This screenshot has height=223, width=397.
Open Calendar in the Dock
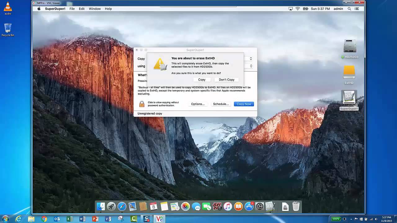(x=154, y=206)
